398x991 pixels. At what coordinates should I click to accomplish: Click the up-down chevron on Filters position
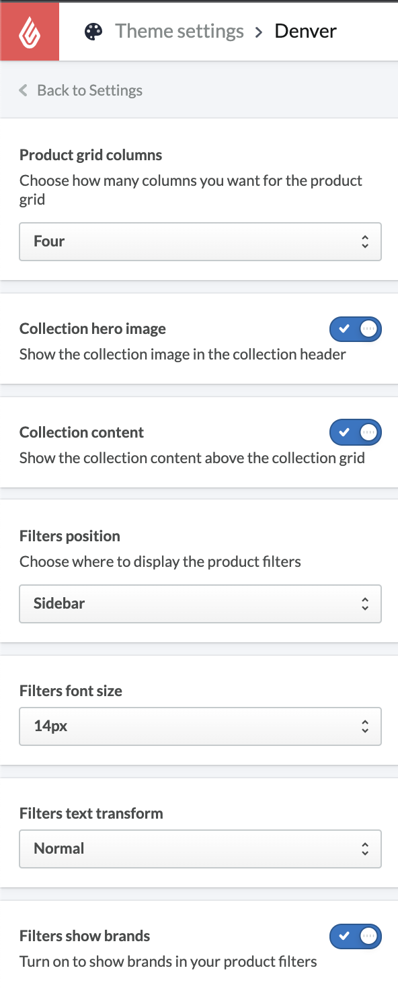pos(365,604)
